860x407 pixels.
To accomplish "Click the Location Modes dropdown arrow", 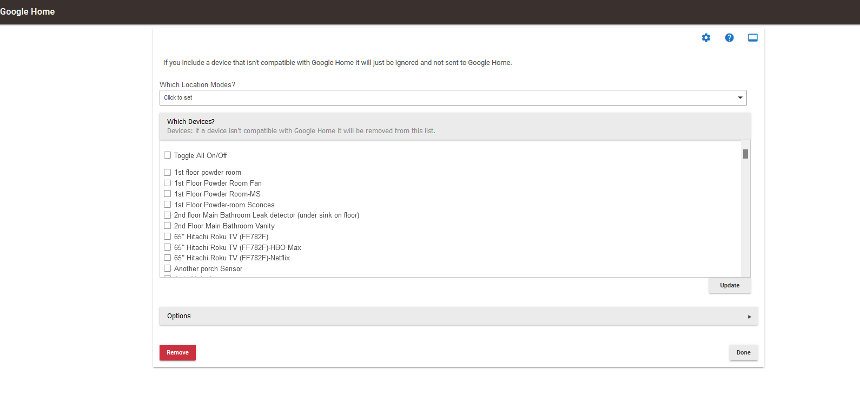I will (x=740, y=97).
